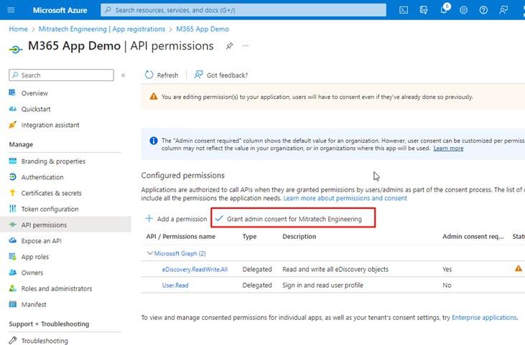Click the Admin consent req... column header
This screenshot has width=525, height=345.
point(473,237)
